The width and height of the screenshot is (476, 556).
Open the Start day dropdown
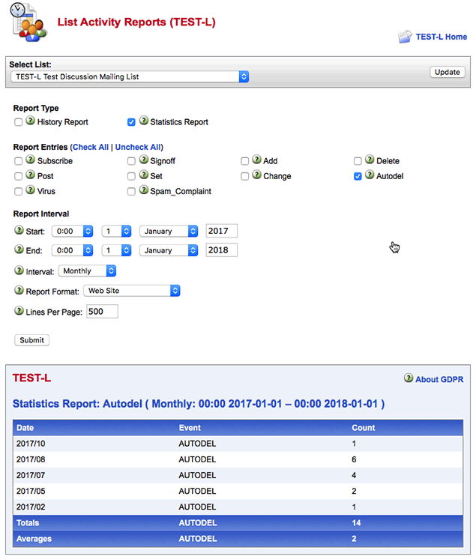pyautogui.click(x=116, y=232)
